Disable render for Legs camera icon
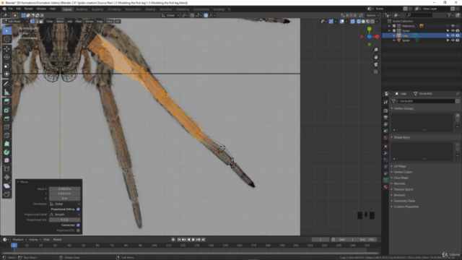The height and width of the screenshot is (260, 462). pyautogui.click(x=458, y=35)
